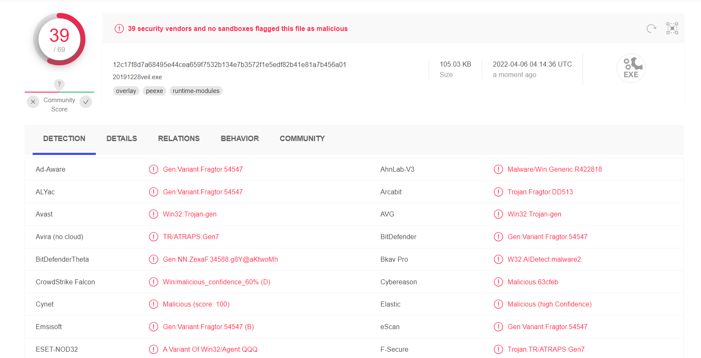Click the 20191228veil.exe file name
This screenshot has height=358, width=701.
click(137, 77)
